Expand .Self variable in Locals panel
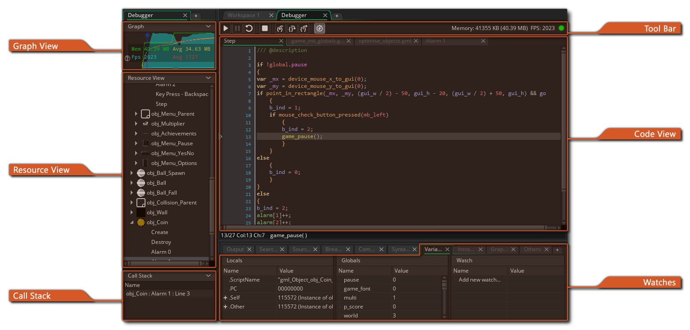Screen dimensions: 690x330 [x=225, y=297]
